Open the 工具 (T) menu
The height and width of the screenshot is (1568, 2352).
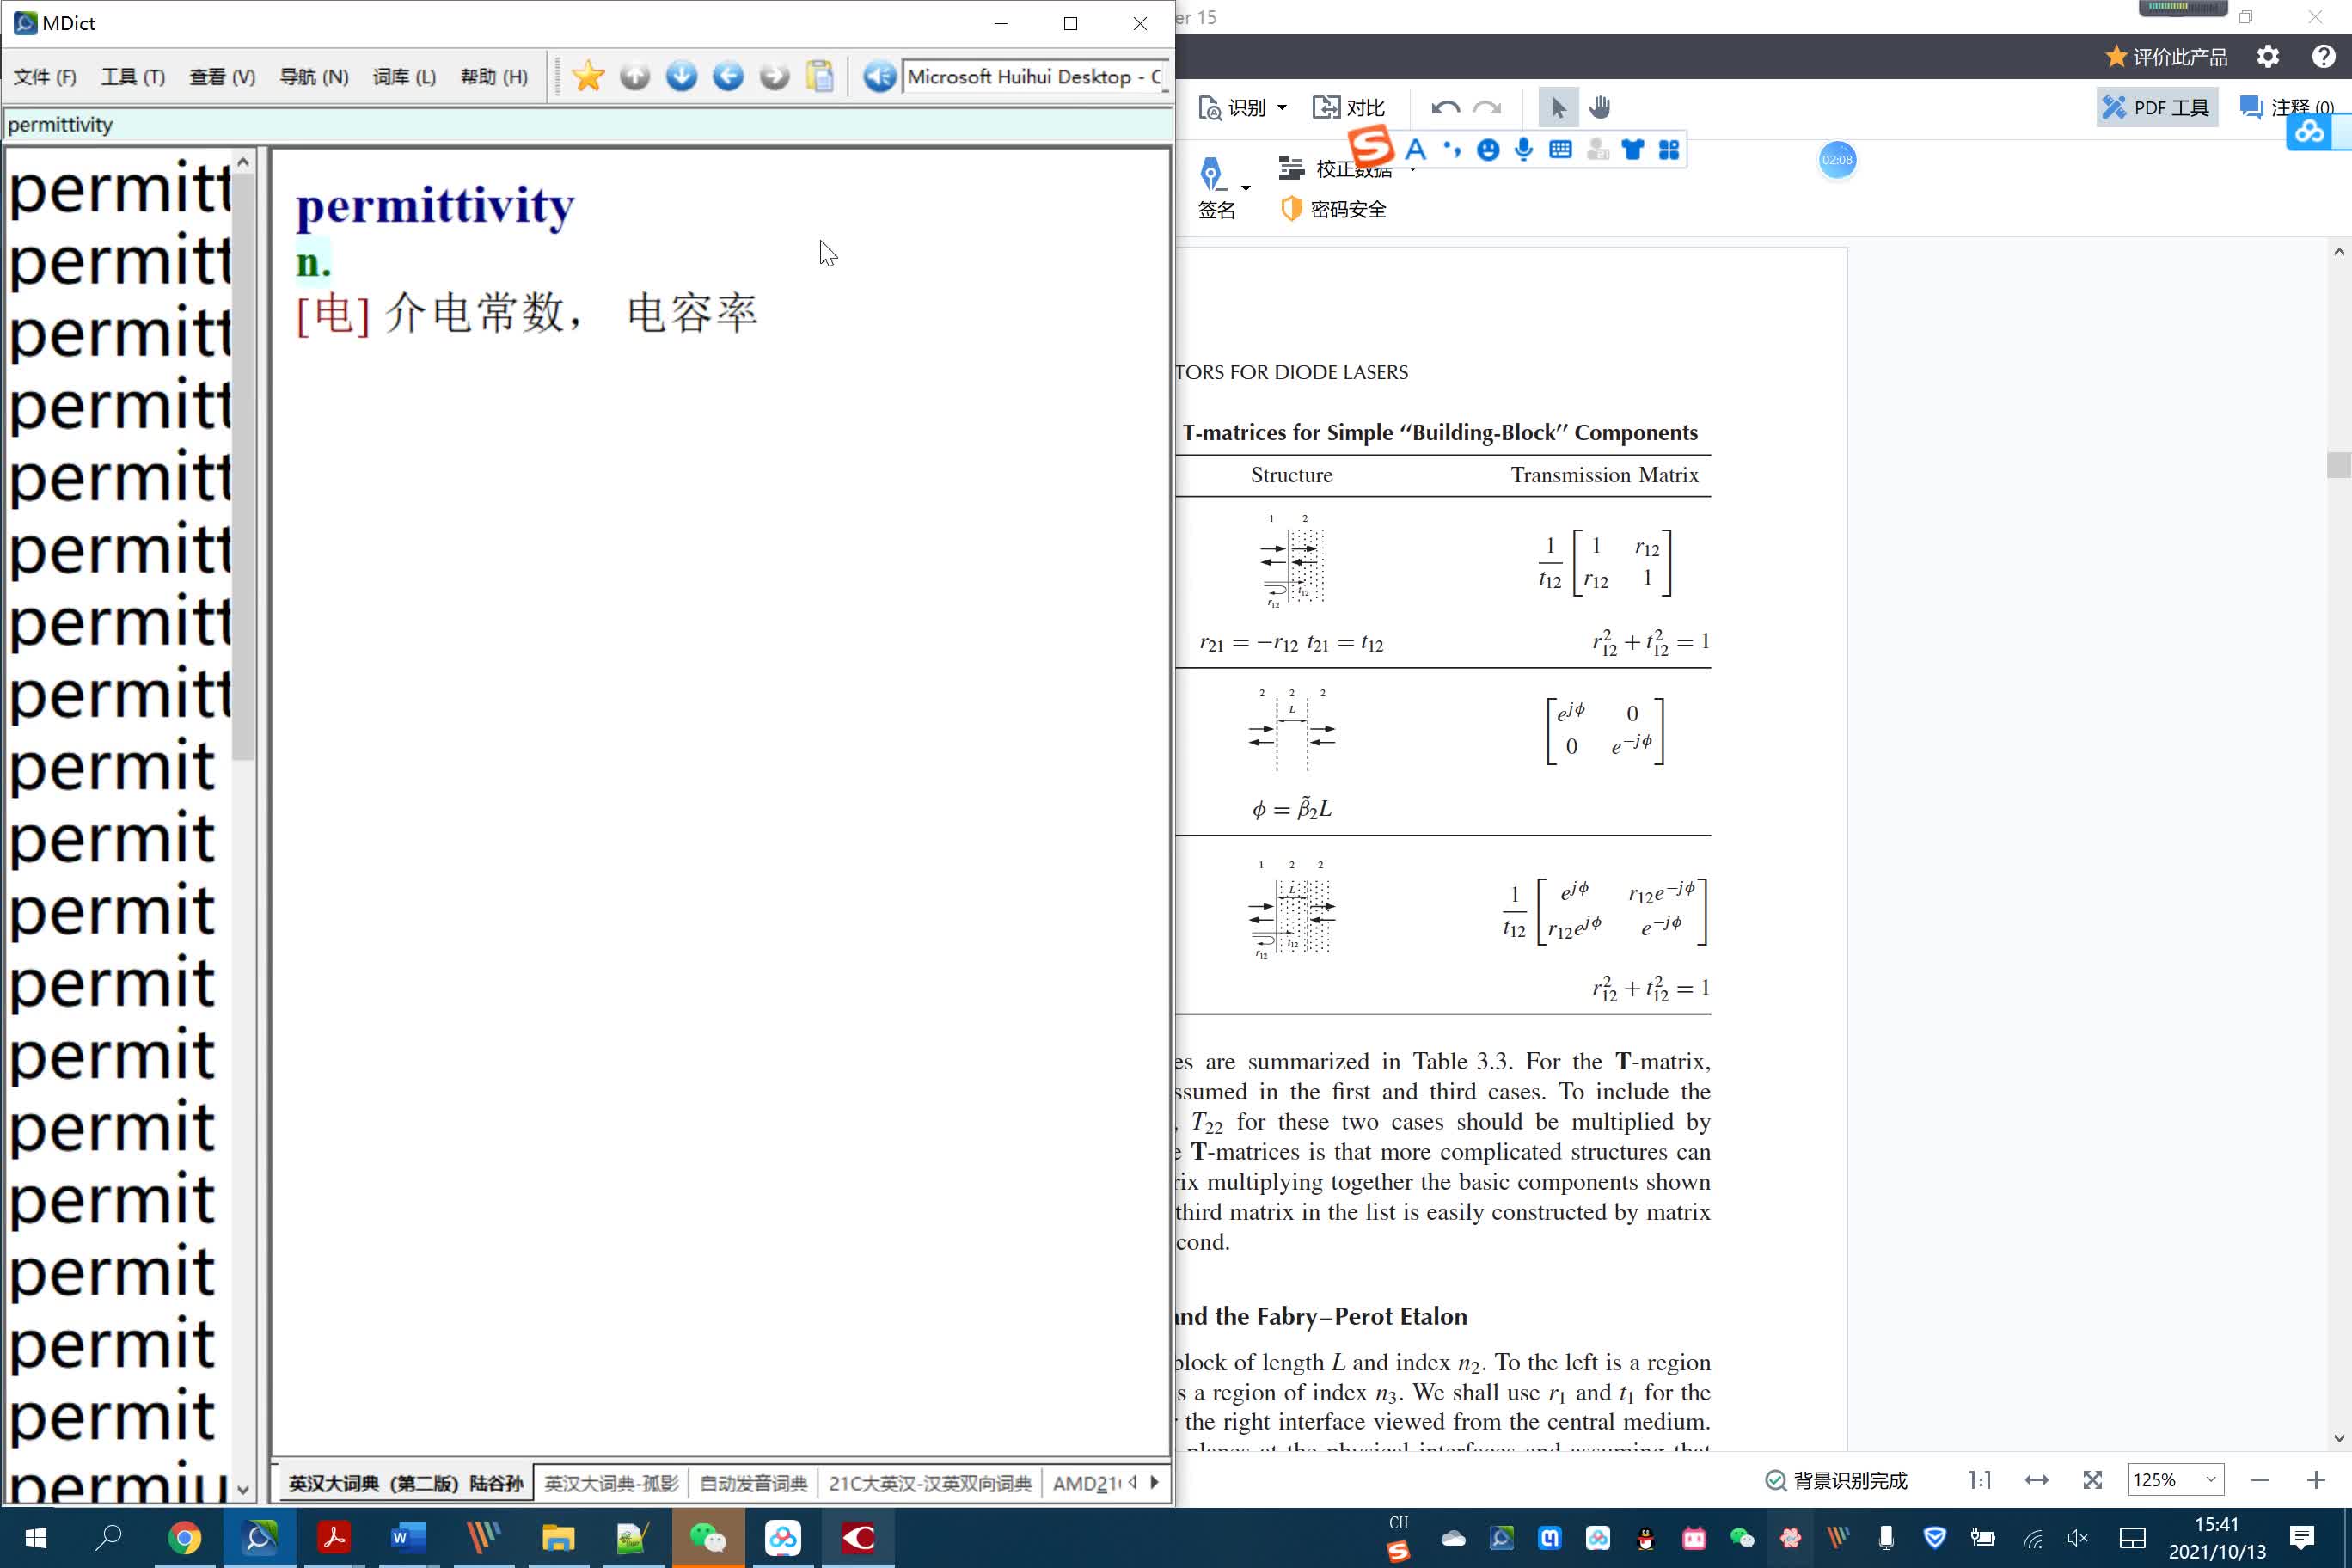pos(133,77)
